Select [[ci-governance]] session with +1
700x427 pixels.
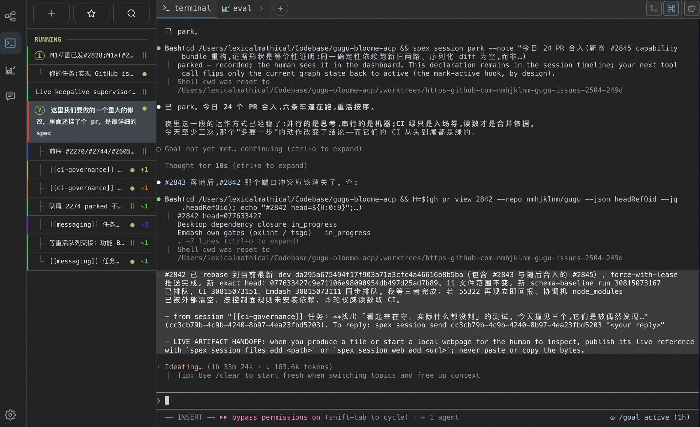pyautogui.click(x=92, y=170)
